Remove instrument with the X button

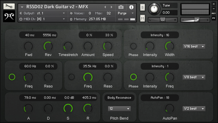pyautogui.click(x=214, y=4)
